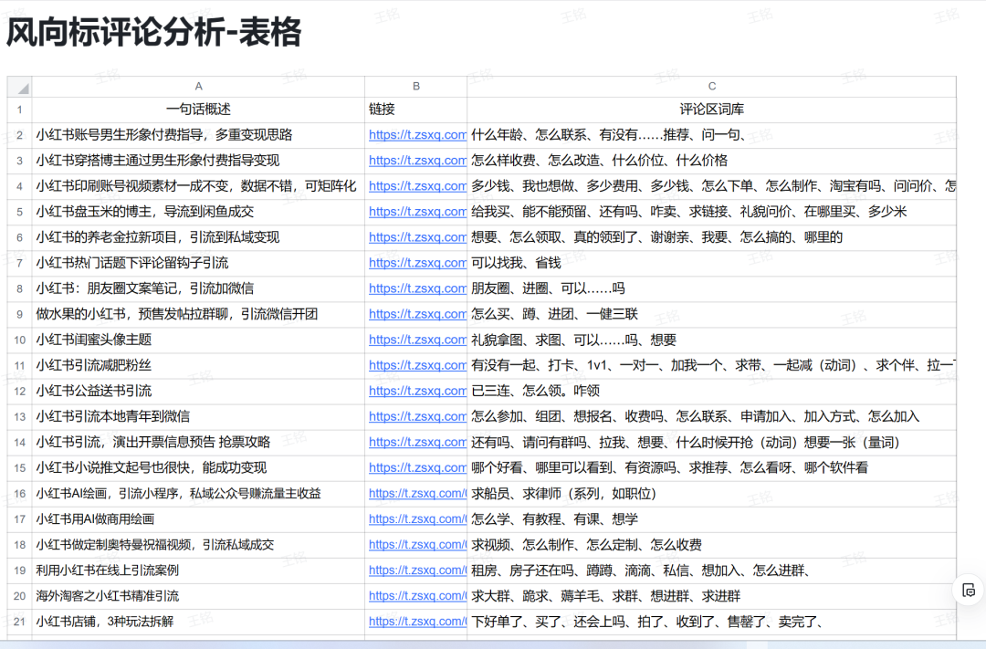Select comment cell 已三连、怎么领。咋领
Screen dimensions: 986x649
711,392
